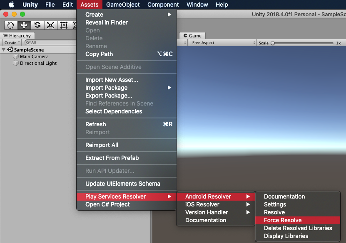This screenshot has width=346, height=243.
Task: Switch to the Game tab
Action: point(192,35)
